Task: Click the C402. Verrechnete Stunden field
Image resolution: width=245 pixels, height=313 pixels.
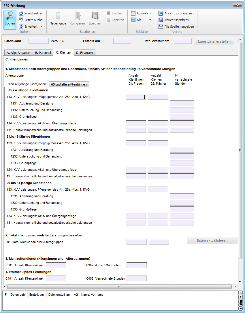Action: (137, 278)
